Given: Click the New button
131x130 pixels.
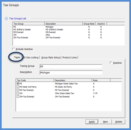Looking at the screenshot, I should click(106, 122).
